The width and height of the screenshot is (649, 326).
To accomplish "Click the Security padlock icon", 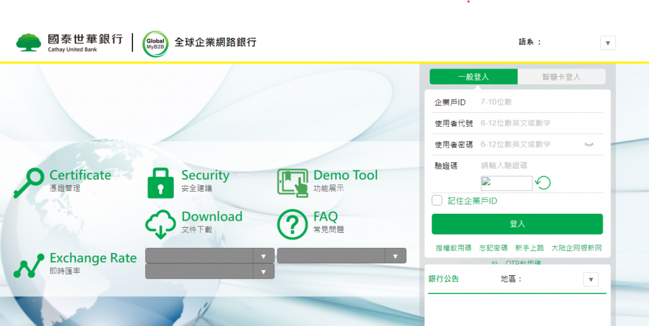I will [160, 183].
